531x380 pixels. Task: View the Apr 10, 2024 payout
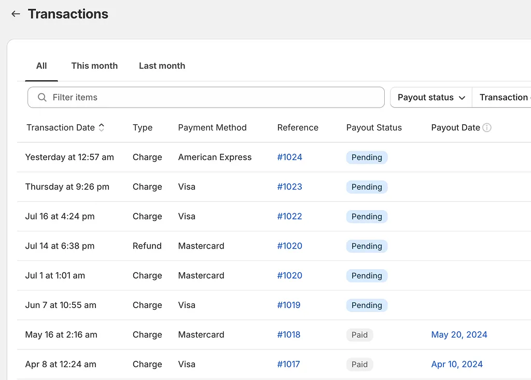(x=457, y=364)
